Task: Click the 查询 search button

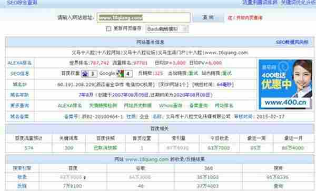Action: click(x=208, y=17)
